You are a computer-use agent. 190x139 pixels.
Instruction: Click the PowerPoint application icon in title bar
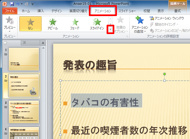tap(5, 4)
